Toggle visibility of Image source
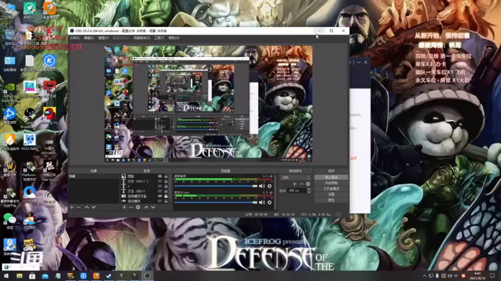The image size is (501, 281). (x=160, y=176)
